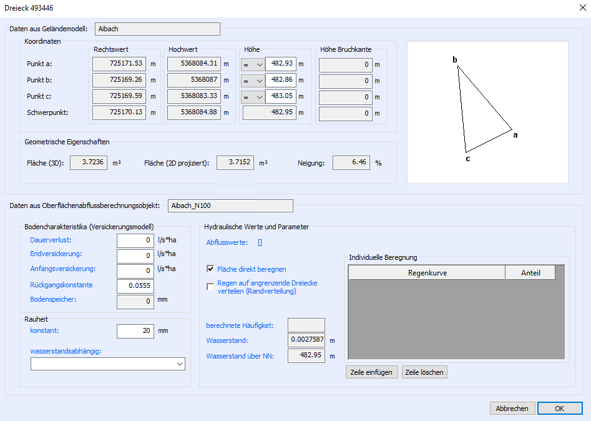
Task: Select the Rückgangskonstante field with 0.0555
Action: point(135,285)
